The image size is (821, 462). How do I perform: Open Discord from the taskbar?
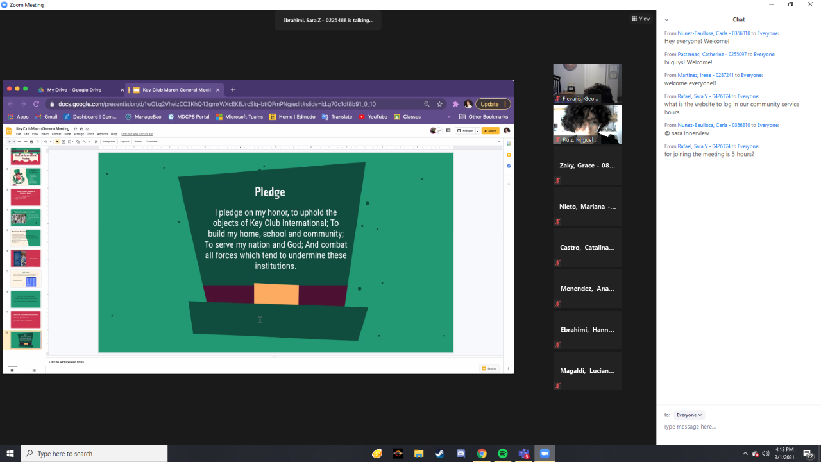[x=461, y=454]
